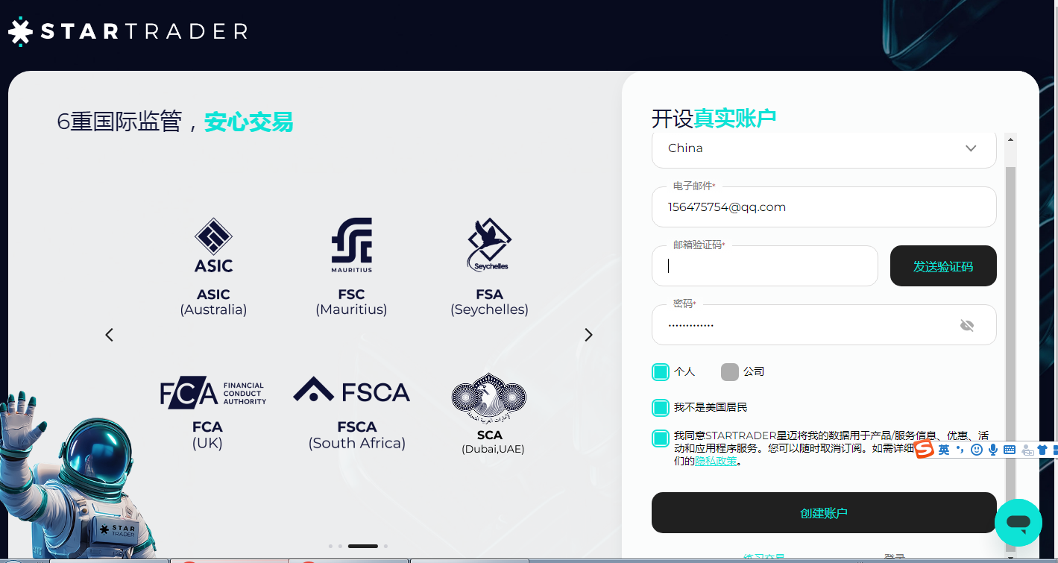This screenshot has height=563, width=1058.
Task: Click the heading 6重国际监管，安心交易
Action: click(x=175, y=122)
